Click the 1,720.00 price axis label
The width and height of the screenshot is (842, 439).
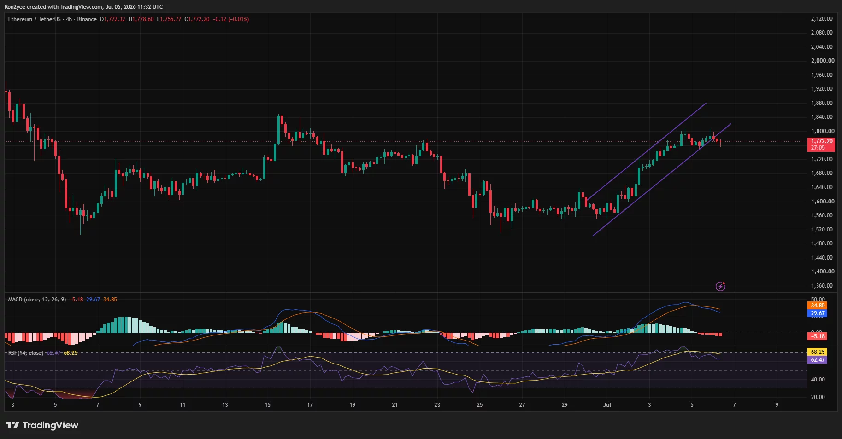coord(822,159)
